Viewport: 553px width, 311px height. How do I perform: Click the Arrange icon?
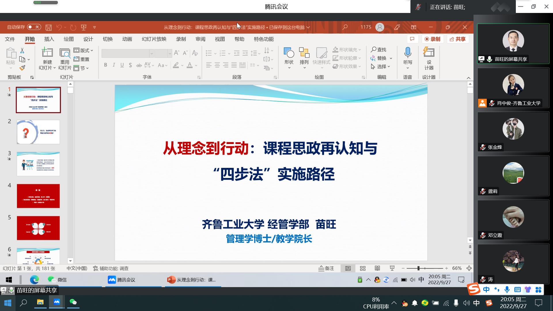click(x=304, y=53)
